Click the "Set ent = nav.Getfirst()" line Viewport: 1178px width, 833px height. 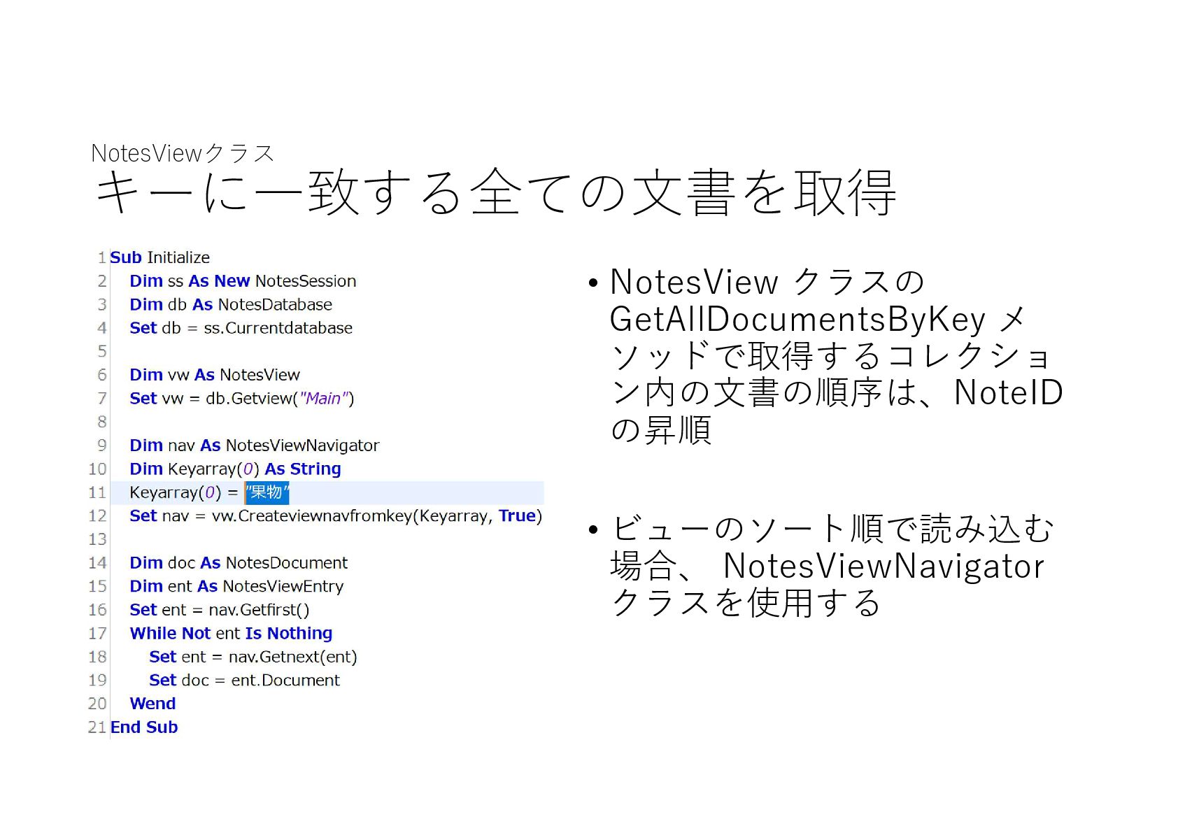[219, 610]
